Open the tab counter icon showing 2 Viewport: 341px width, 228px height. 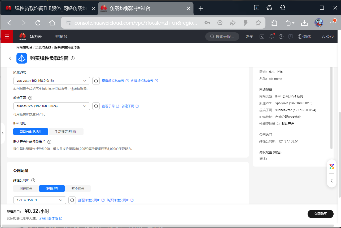coord(256,8)
